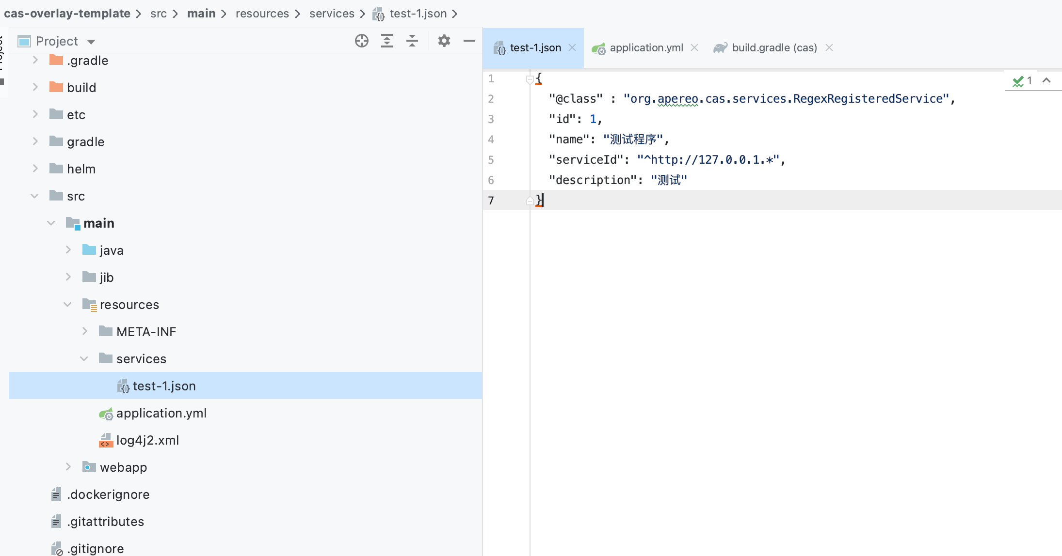This screenshot has height=556, width=1062.
Task: Click the fold marker on line 1
Action: pos(530,79)
